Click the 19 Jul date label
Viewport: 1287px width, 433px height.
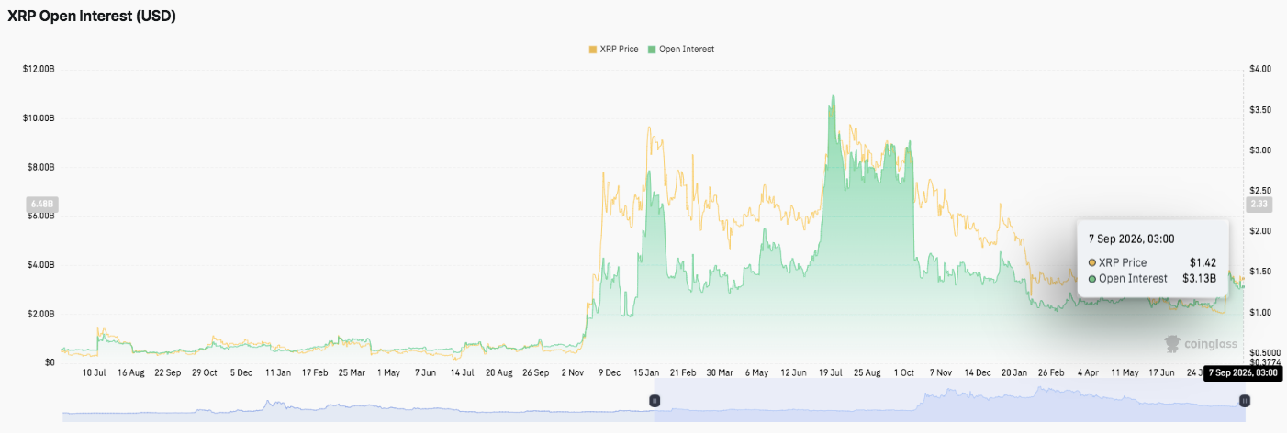(830, 373)
